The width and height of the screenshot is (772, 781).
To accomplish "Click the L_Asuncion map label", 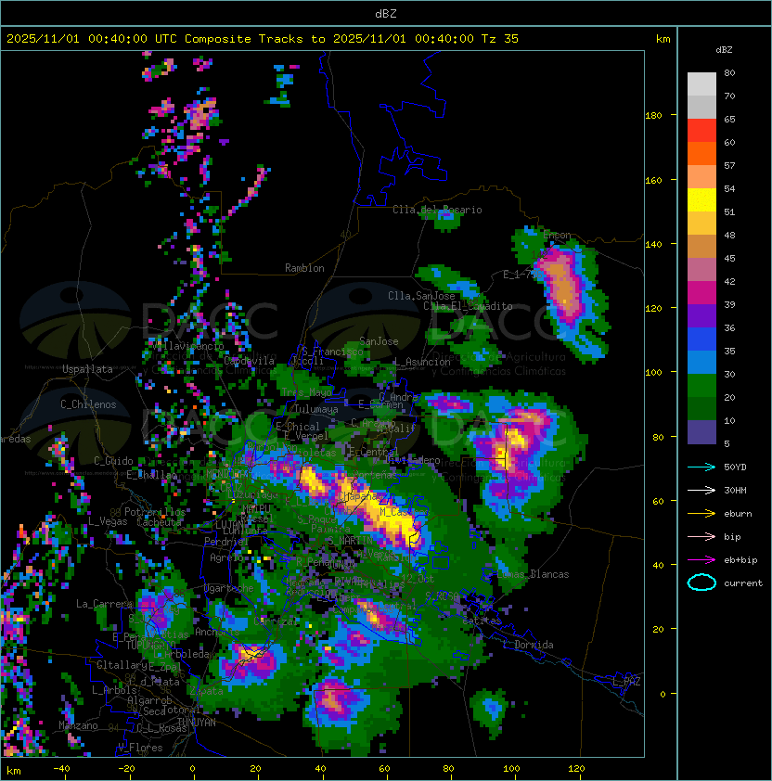I will 421,362.
